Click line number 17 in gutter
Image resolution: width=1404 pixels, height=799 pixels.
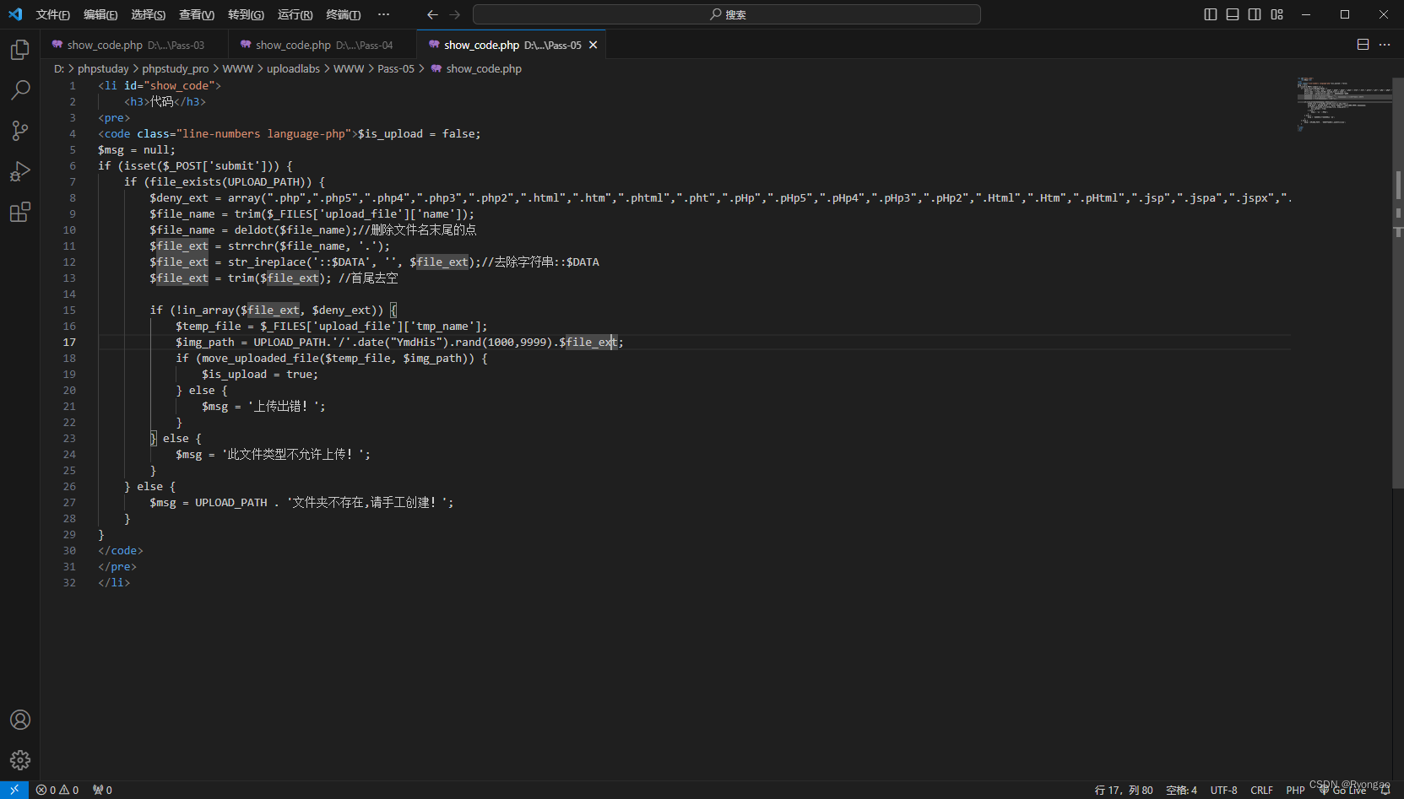coord(69,342)
